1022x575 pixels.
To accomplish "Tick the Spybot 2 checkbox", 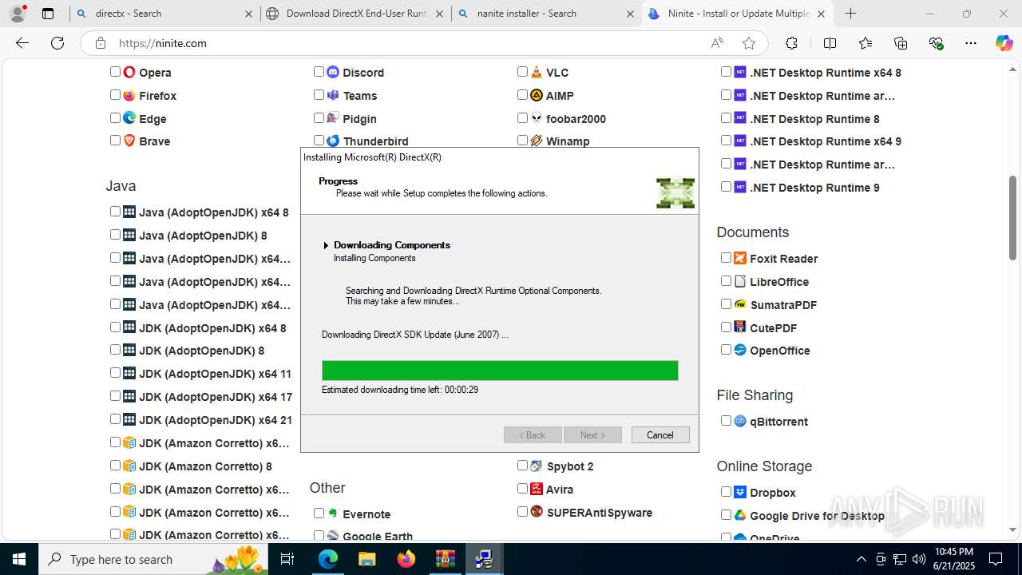I will pyautogui.click(x=522, y=465).
